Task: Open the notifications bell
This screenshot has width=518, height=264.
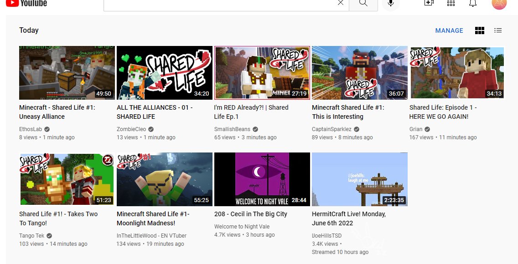Action: (473, 3)
